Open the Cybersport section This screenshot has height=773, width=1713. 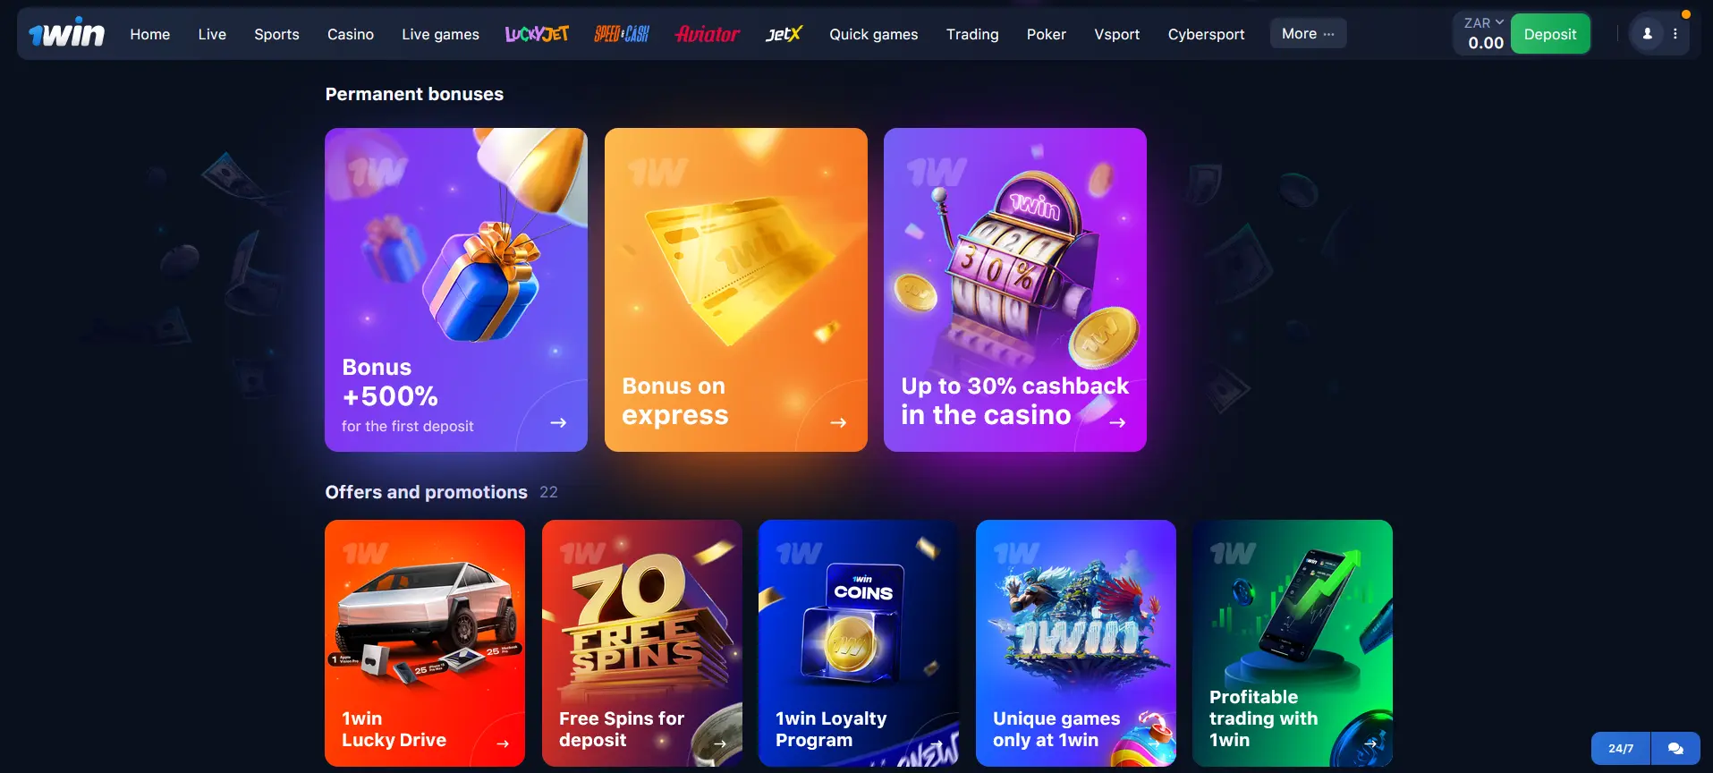click(1206, 34)
